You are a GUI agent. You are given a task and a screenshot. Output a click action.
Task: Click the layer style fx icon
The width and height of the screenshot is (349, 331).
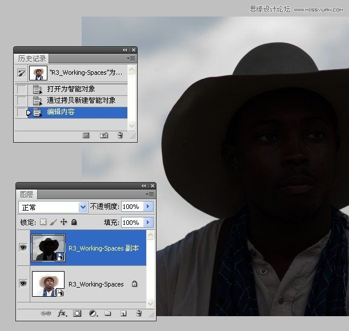pos(62,313)
